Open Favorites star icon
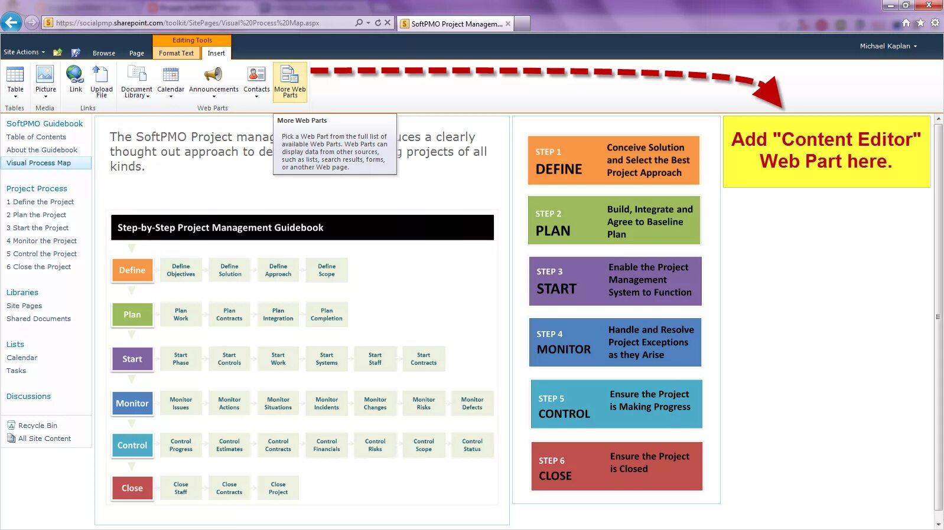944x530 pixels. pos(920,23)
